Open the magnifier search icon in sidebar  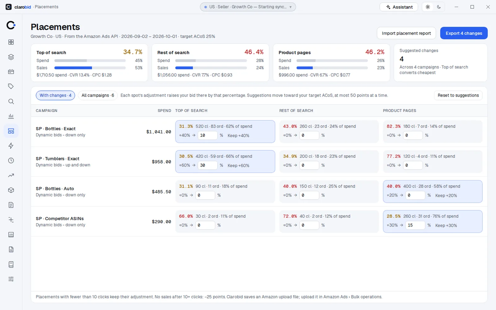(11, 101)
